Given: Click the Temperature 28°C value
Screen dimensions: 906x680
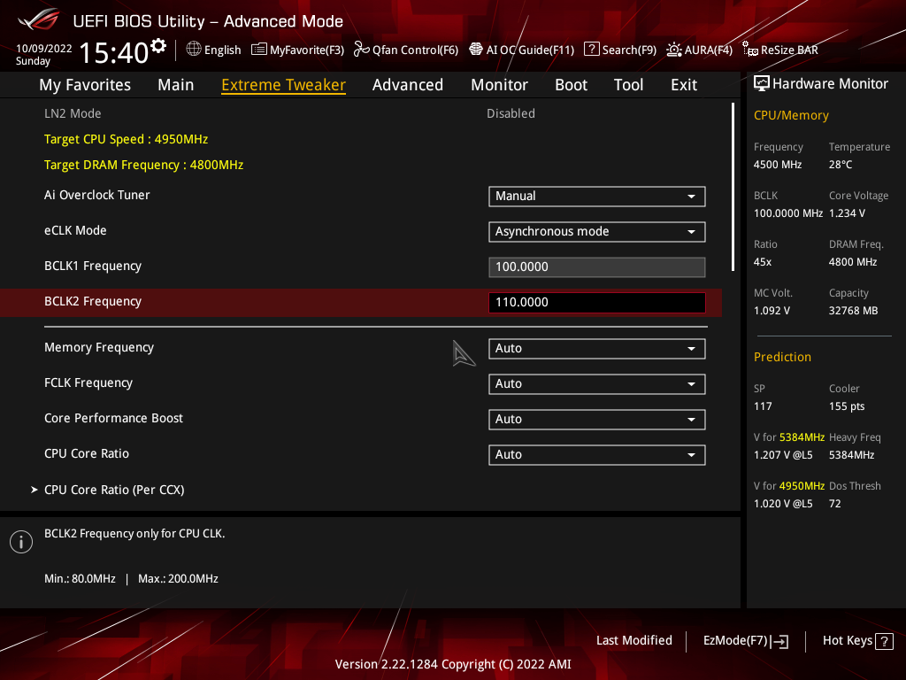Looking at the screenshot, I should (841, 164).
